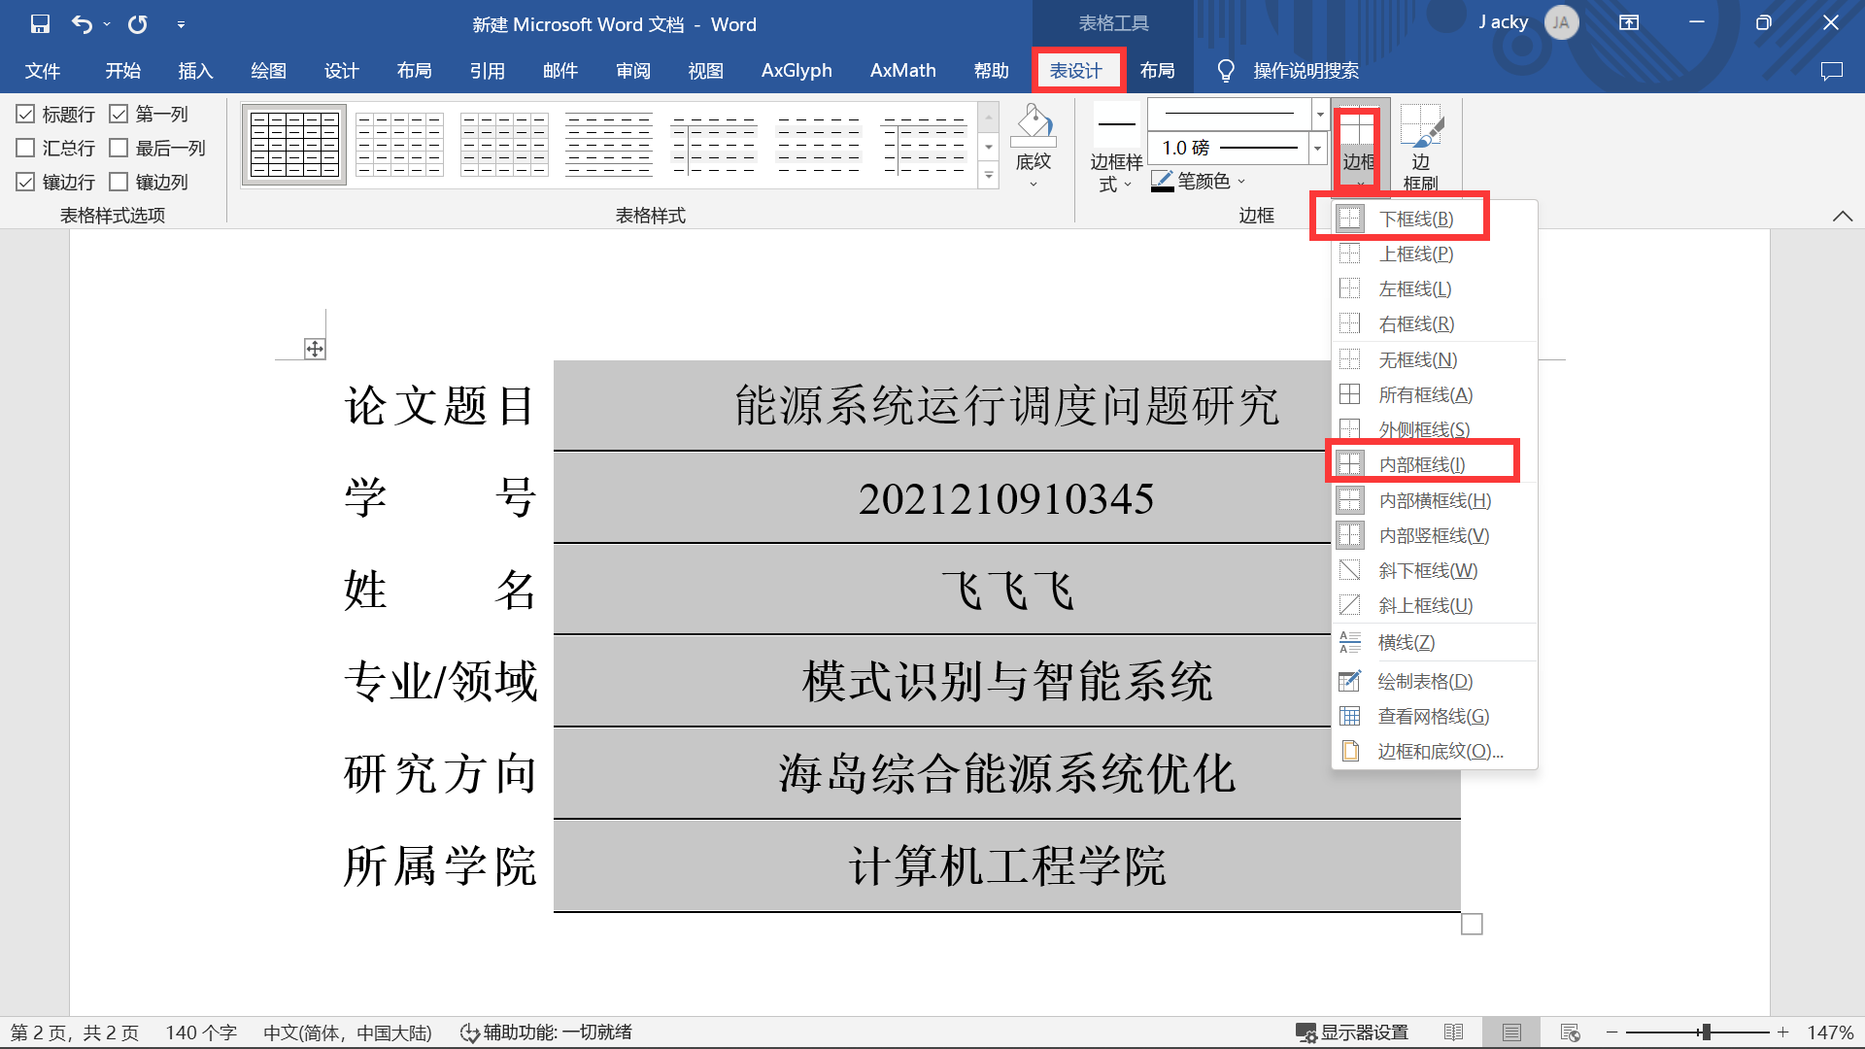
Task: Click Display Settings (显示器设置) in status bar
Action: tap(1352, 1032)
